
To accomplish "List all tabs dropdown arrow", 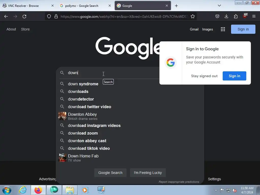I will point(219,6).
